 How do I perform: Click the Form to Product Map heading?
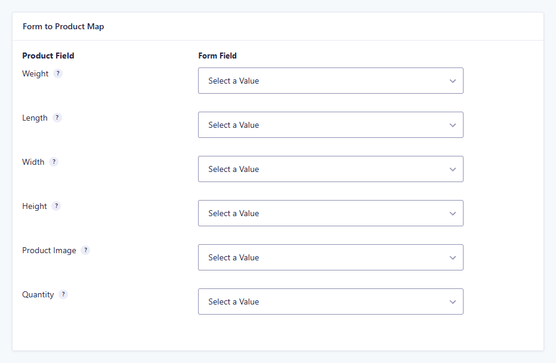point(63,27)
